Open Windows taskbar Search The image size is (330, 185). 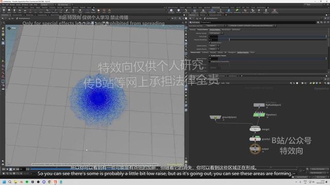pyautogui.click(x=10, y=182)
